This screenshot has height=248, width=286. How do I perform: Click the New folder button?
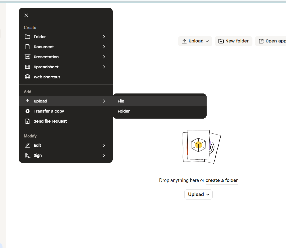233,41
